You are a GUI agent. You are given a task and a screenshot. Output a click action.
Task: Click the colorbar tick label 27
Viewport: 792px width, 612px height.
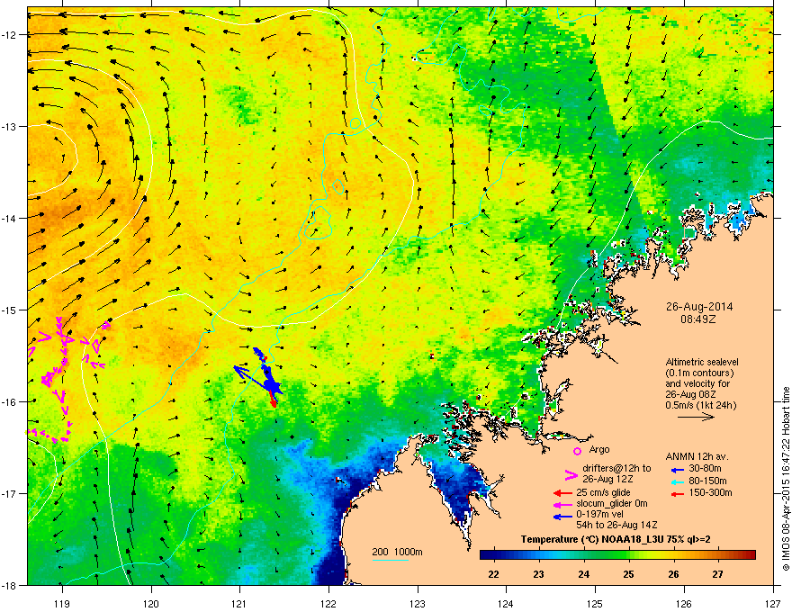(718, 574)
